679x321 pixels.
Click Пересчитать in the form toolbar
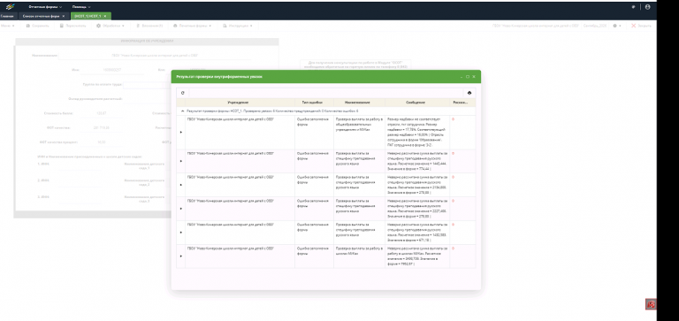[72, 26]
